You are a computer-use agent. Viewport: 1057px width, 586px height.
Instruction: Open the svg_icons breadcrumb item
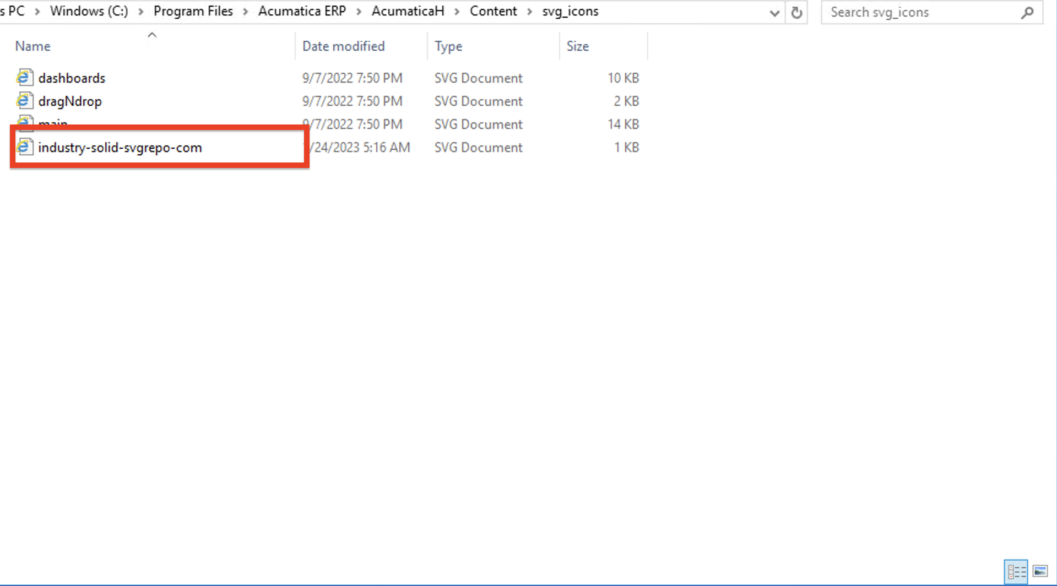(570, 10)
